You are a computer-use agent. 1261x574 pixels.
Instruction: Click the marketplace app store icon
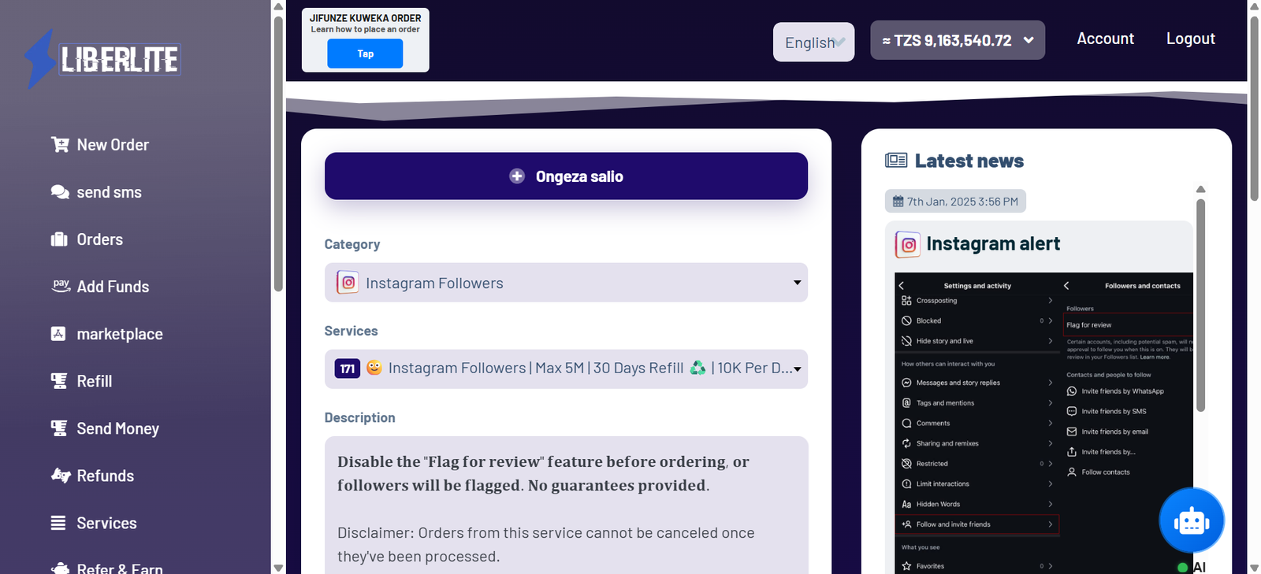point(58,334)
